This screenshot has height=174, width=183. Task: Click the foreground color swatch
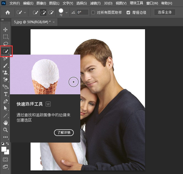click(x=4, y=149)
